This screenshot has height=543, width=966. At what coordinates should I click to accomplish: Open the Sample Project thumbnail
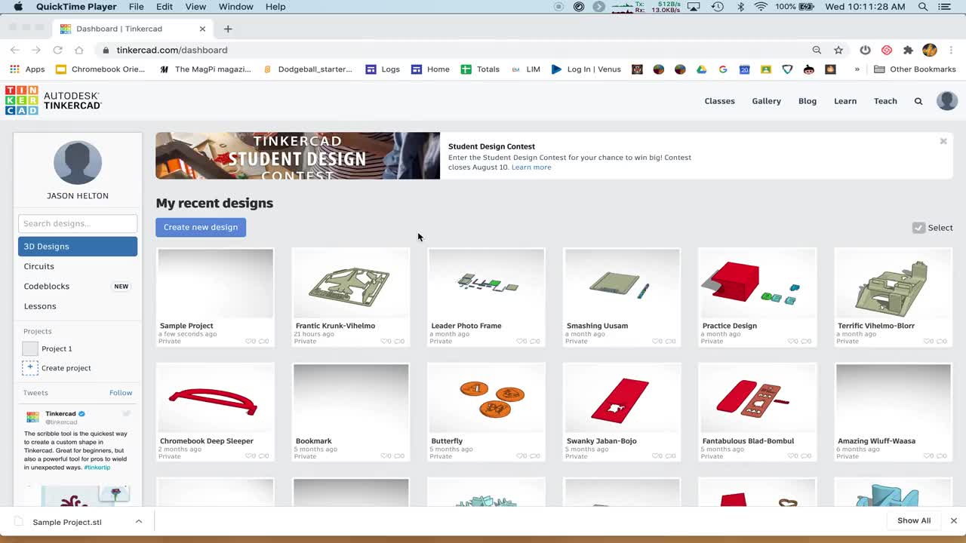point(215,284)
